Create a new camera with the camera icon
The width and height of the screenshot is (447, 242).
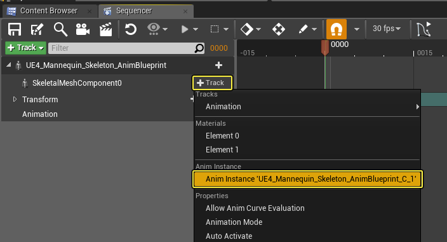83,29
